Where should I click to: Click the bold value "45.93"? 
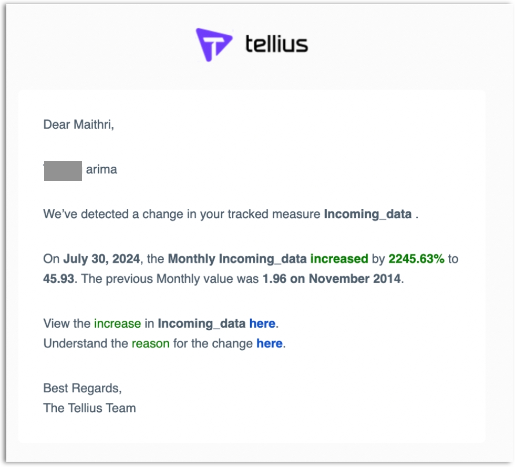tap(59, 278)
